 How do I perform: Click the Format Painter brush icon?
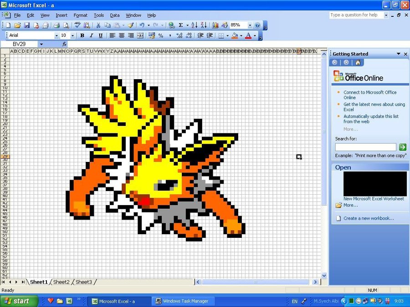(x=130, y=25)
